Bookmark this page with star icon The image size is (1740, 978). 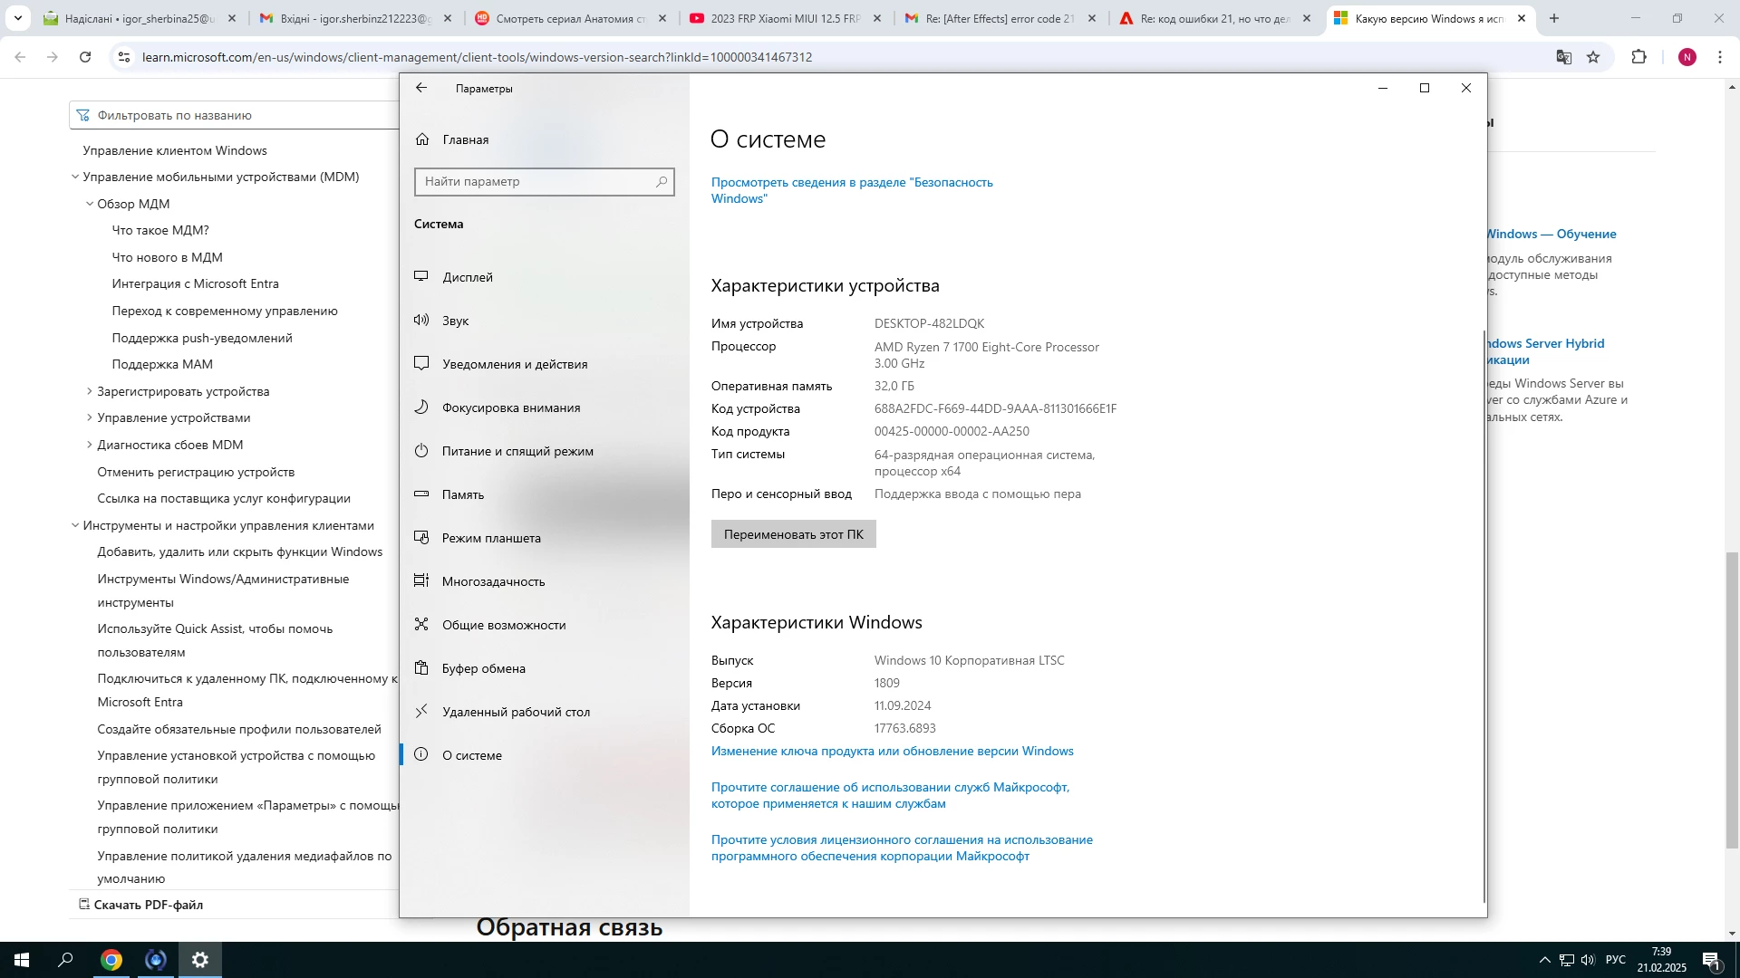(x=1593, y=57)
